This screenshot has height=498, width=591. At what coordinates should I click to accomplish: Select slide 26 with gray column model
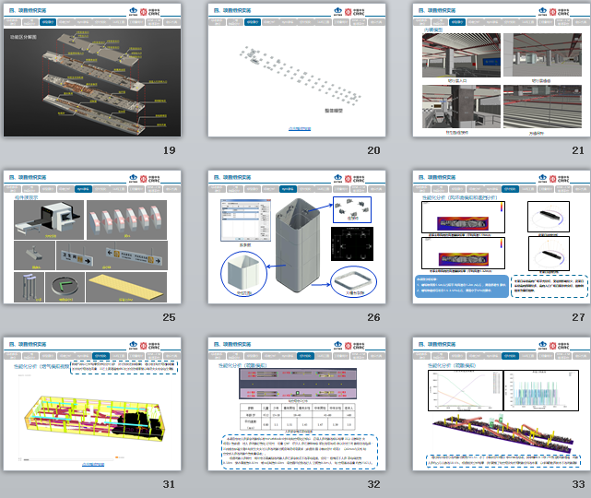point(297,237)
